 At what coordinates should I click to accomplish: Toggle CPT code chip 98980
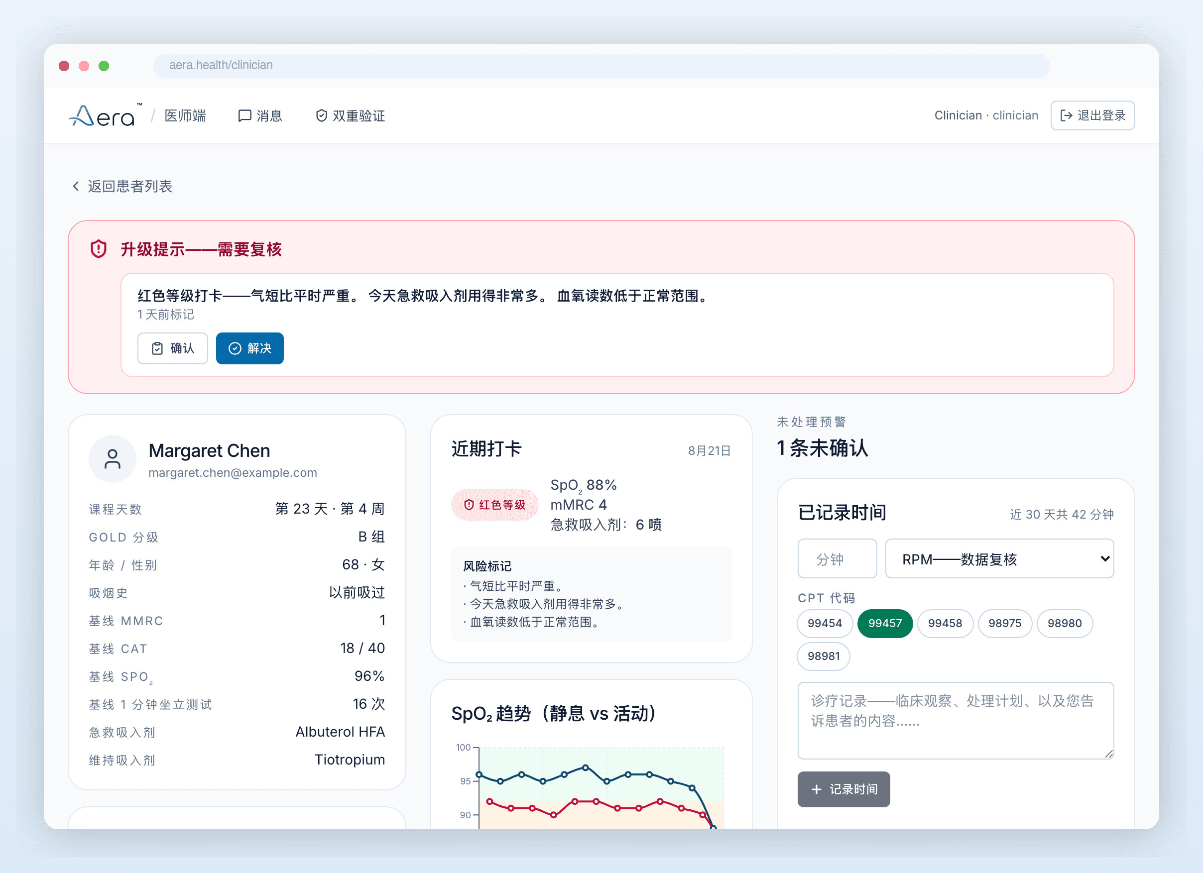pyautogui.click(x=1065, y=623)
